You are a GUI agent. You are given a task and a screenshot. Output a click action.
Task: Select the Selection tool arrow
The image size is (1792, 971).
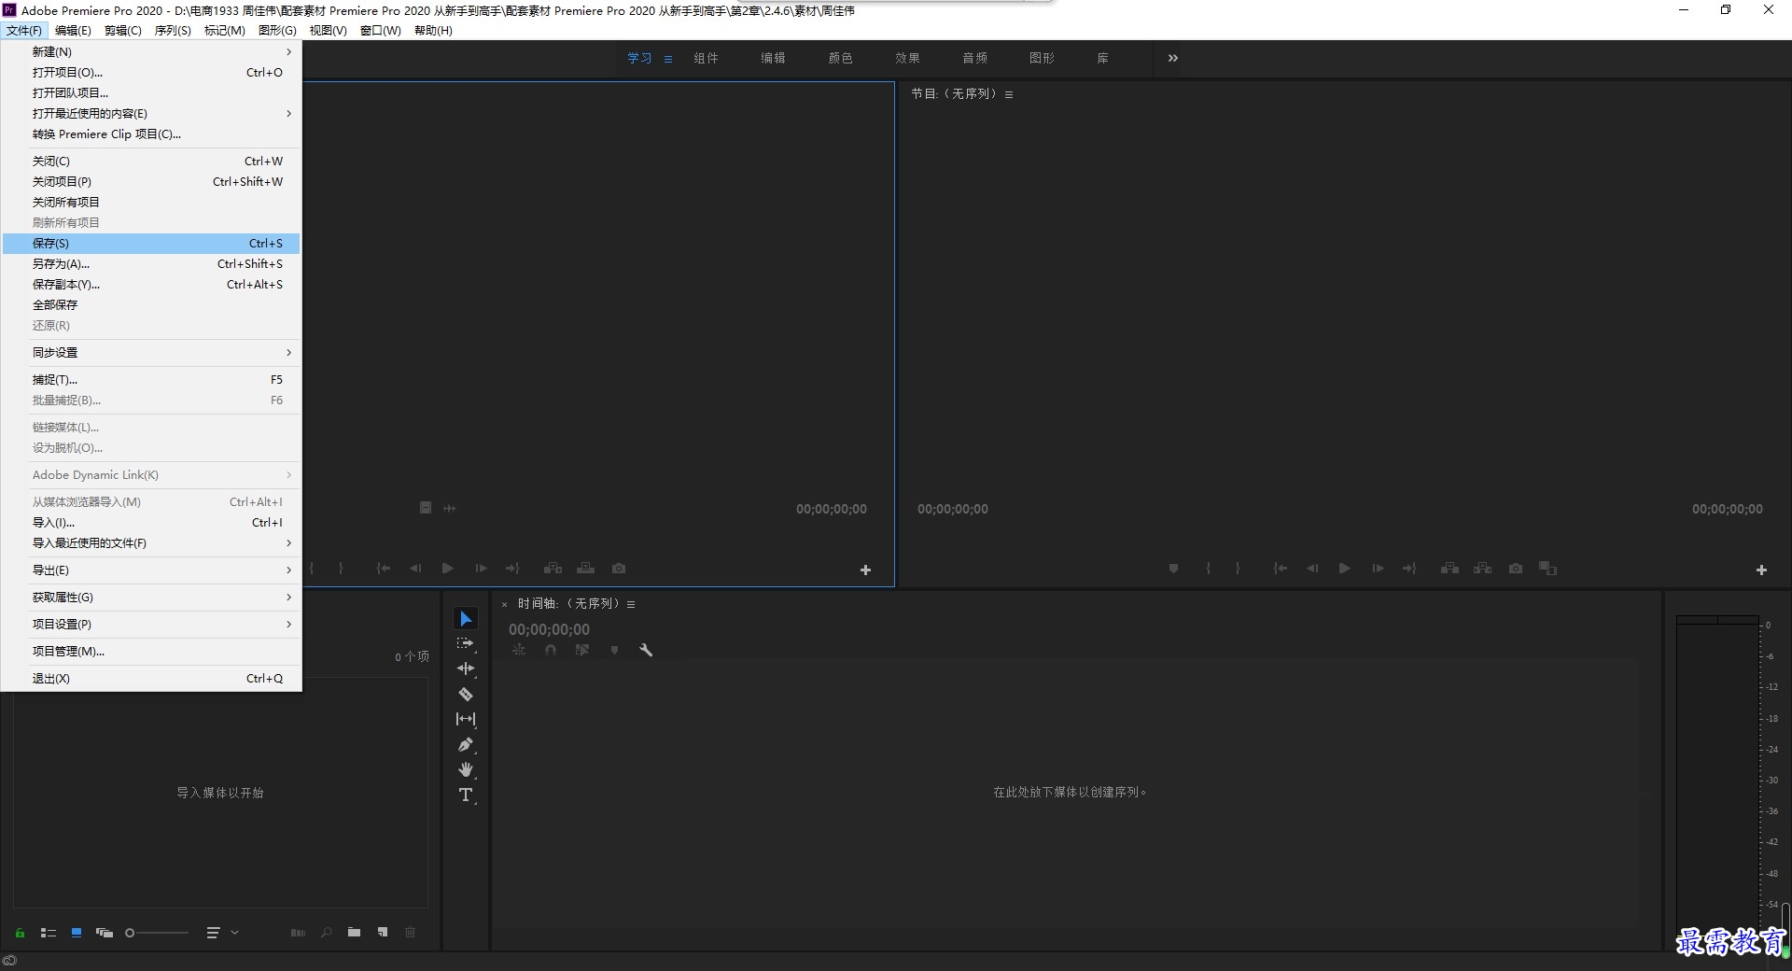(466, 619)
